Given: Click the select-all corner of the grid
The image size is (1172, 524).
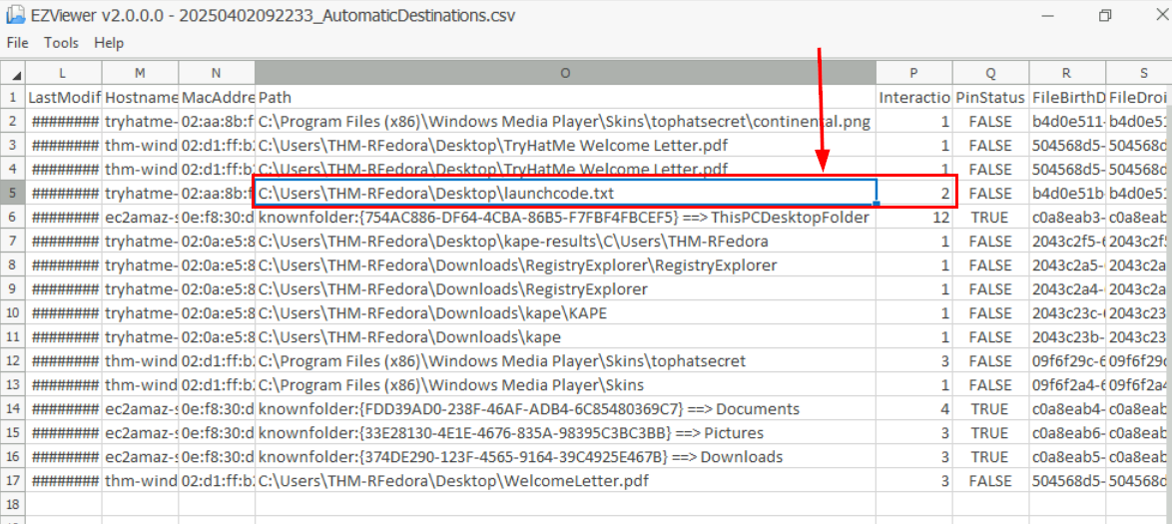Looking at the screenshot, I should coord(12,73).
